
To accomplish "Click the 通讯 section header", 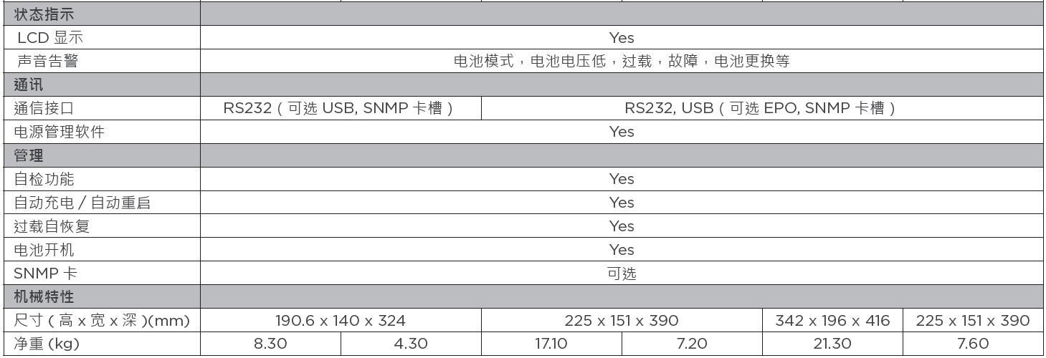I will tap(29, 85).
